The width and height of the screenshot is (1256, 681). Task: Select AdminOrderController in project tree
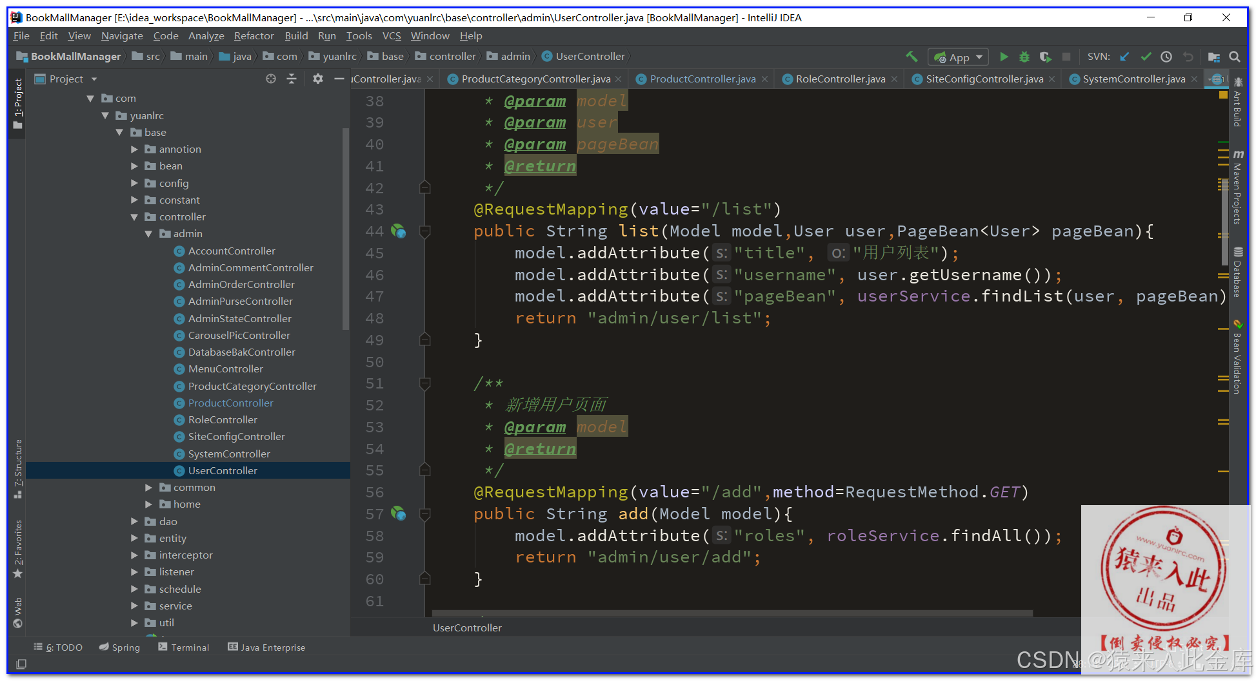241,285
